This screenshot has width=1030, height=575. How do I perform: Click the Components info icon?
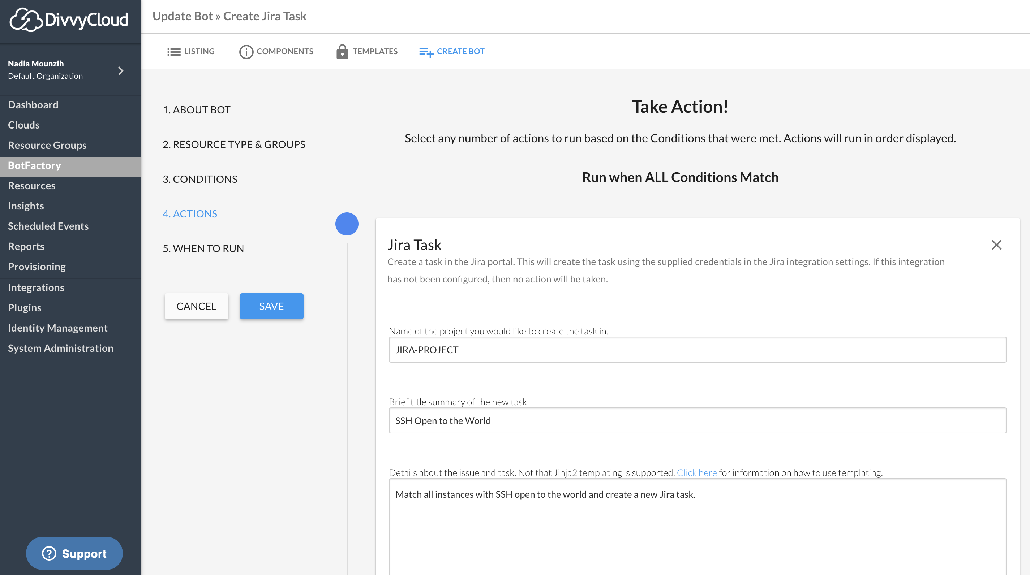pos(246,52)
